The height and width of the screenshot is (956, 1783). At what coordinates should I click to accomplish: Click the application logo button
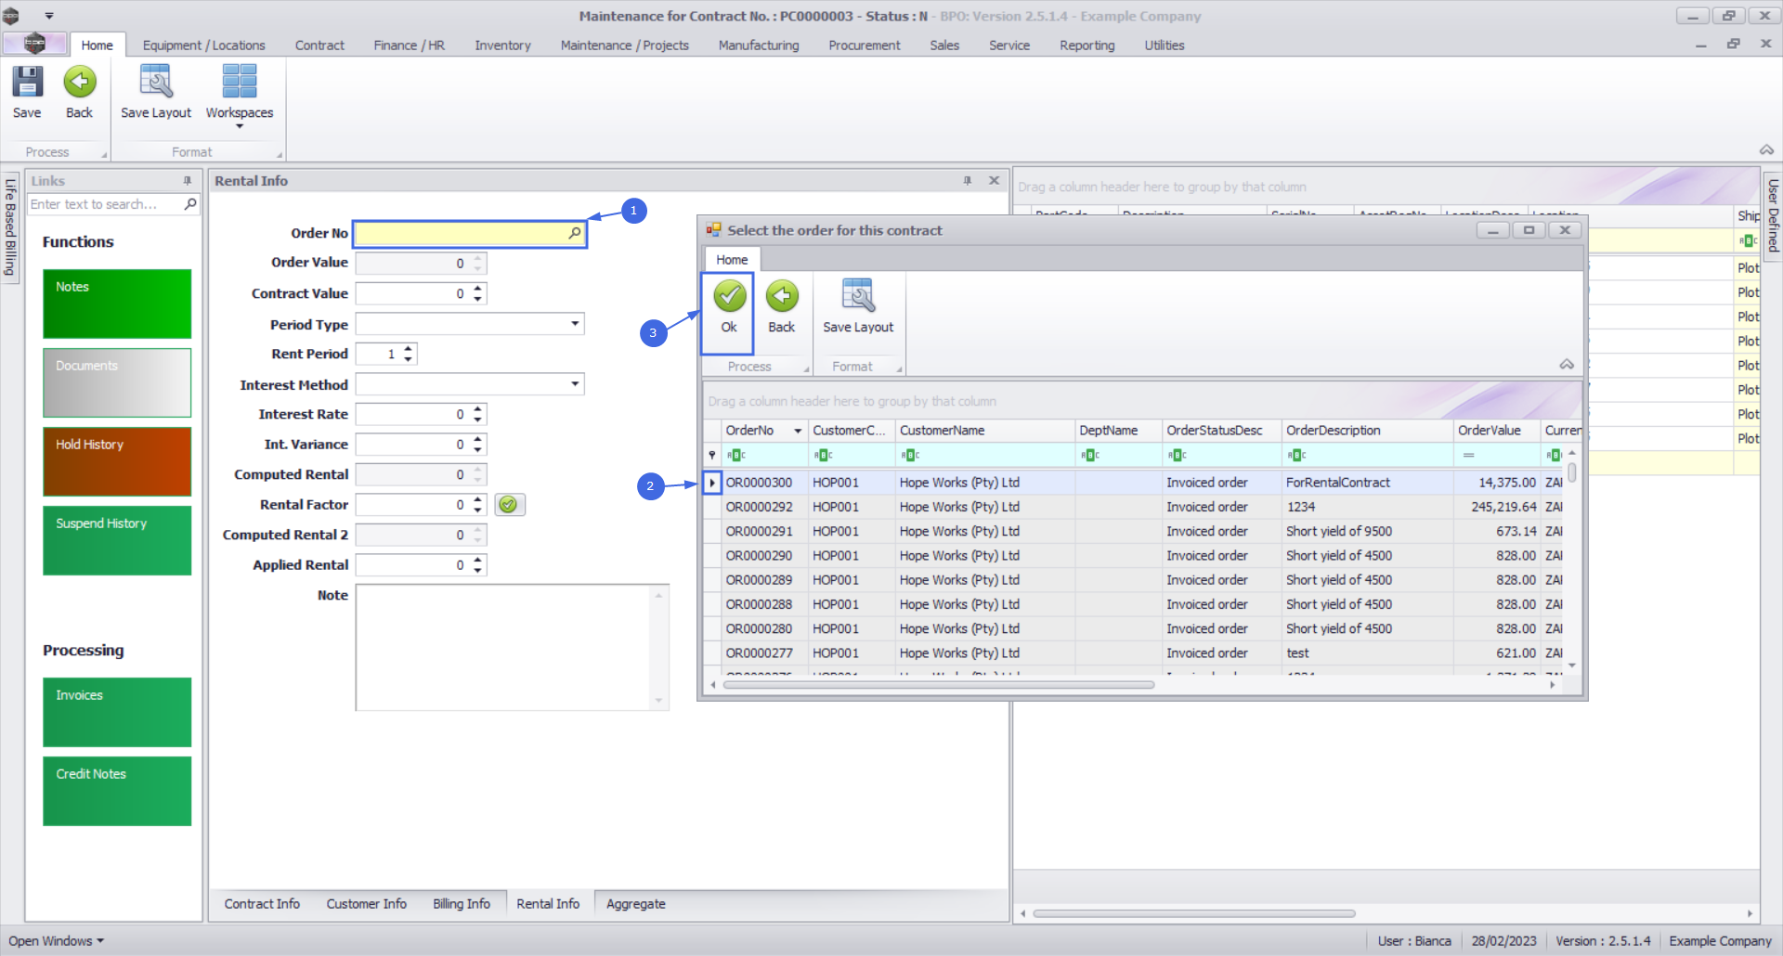tap(34, 44)
